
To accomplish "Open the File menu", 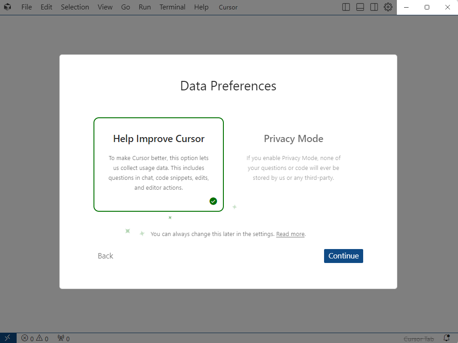I will pyautogui.click(x=26, y=7).
